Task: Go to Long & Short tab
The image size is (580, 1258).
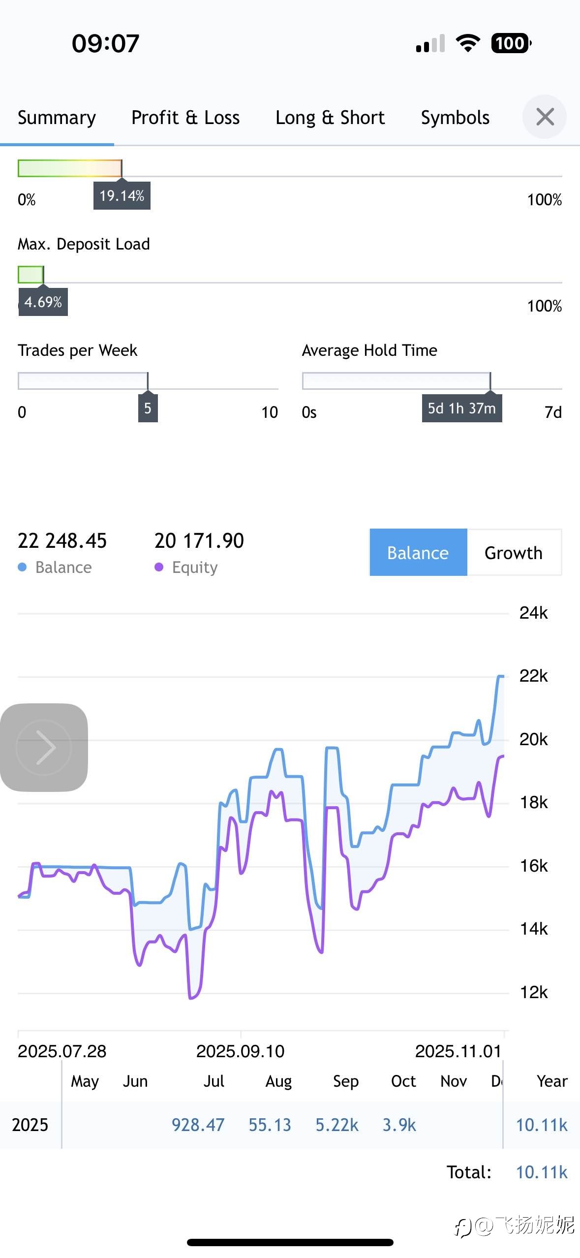Action: (x=330, y=118)
